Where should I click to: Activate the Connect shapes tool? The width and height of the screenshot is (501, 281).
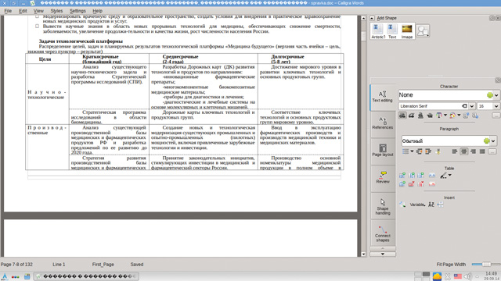click(383, 233)
